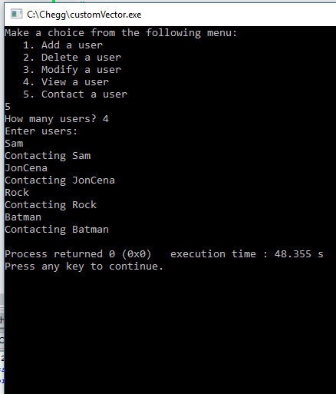The height and width of the screenshot is (394, 336).
Task: Click the 'Contacting Sam' output line
Action: point(48,156)
